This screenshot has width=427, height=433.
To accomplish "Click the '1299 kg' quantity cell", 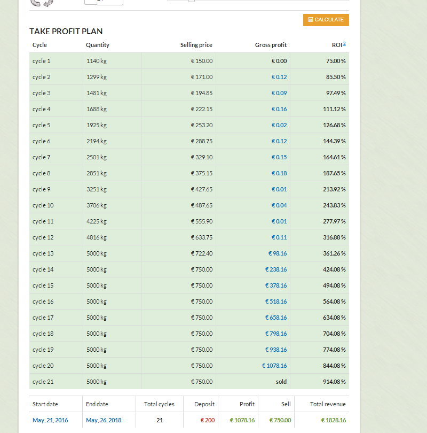I will (x=97, y=77).
